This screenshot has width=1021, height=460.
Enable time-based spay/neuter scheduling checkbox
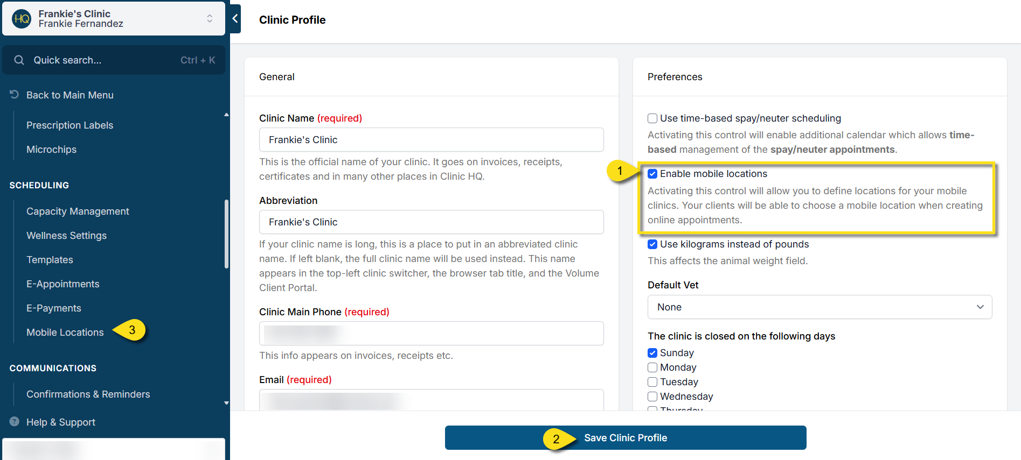(652, 118)
